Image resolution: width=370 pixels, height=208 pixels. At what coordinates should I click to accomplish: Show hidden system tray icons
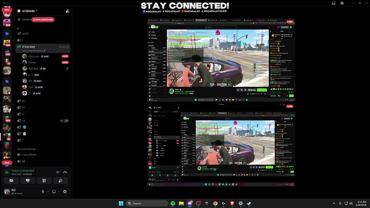(334, 203)
